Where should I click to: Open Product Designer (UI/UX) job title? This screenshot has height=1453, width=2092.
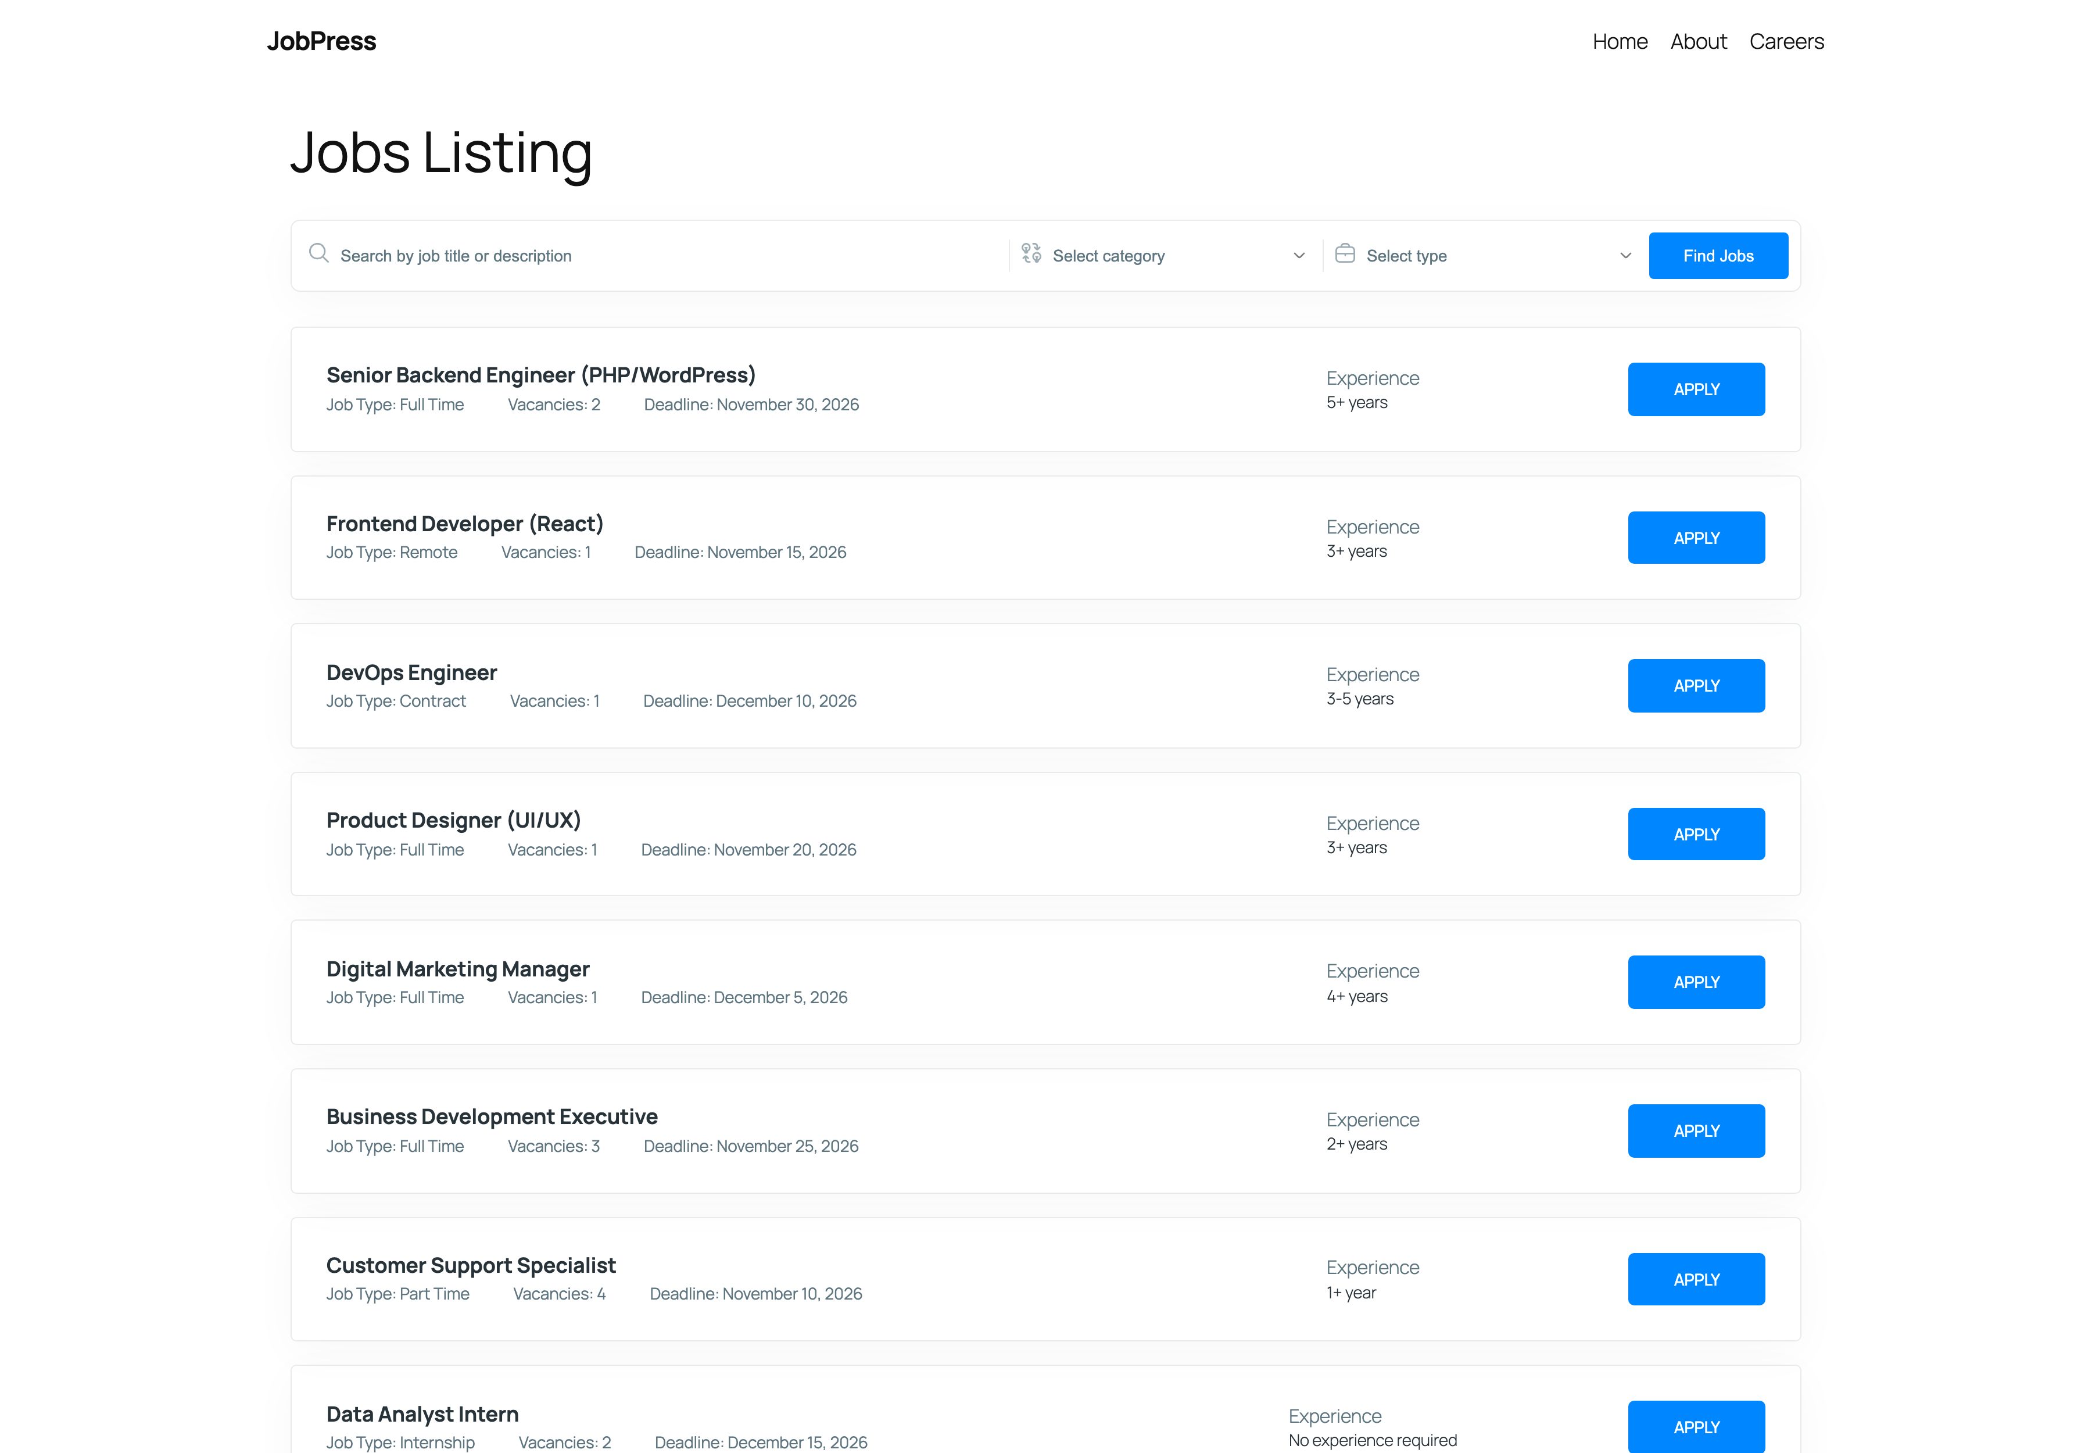coord(453,820)
